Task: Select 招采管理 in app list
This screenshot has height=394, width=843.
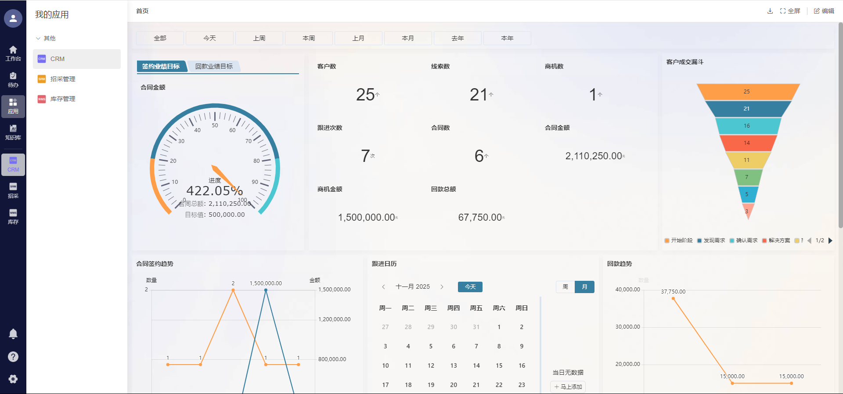Action: click(63, 79)
